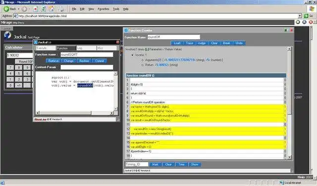The image size is (317, 186).
Task: Click the Jackal 2.0 window title icon
Action: click(36, 42)
